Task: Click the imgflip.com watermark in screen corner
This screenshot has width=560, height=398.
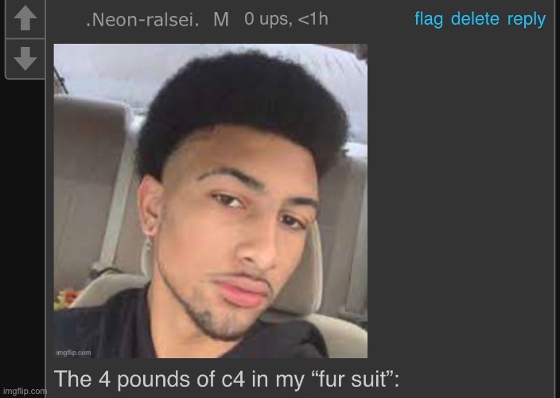Action: click(25, 391)
